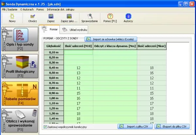Switch to the Układ wydruku tab

tap(75, 30)
